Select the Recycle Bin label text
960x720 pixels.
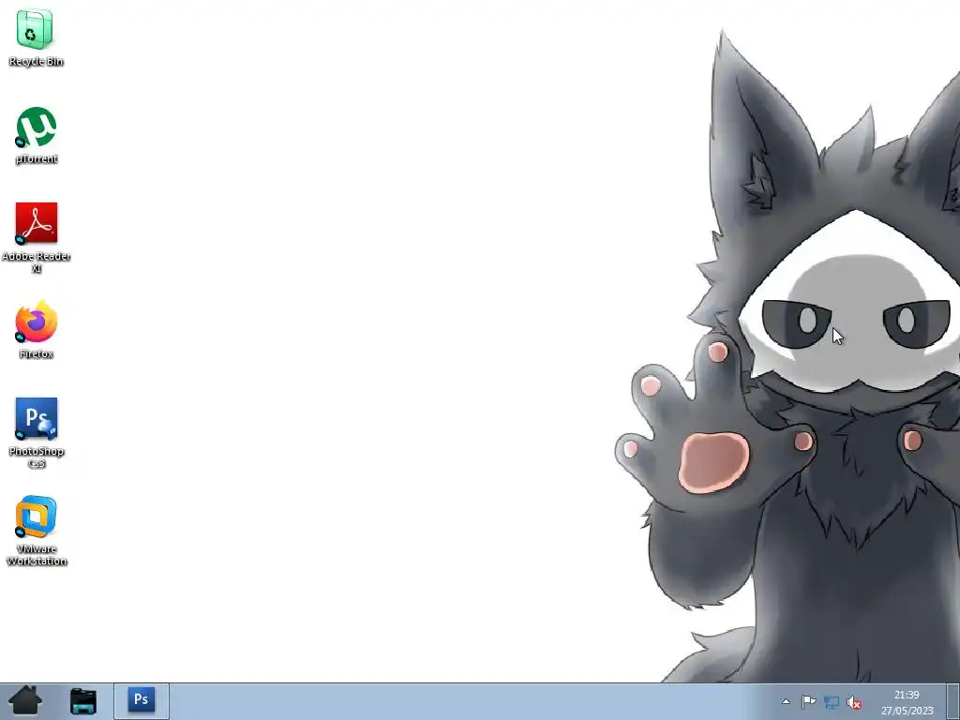pyautogui.click(x=37, y=61)
